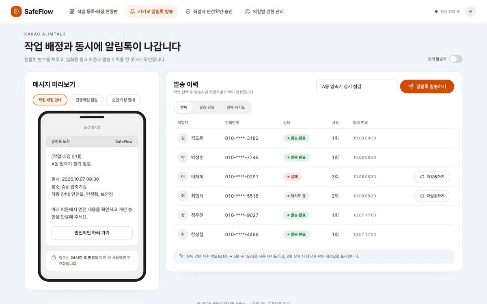Click the 최 avatar of 최민석

(183, 196)
